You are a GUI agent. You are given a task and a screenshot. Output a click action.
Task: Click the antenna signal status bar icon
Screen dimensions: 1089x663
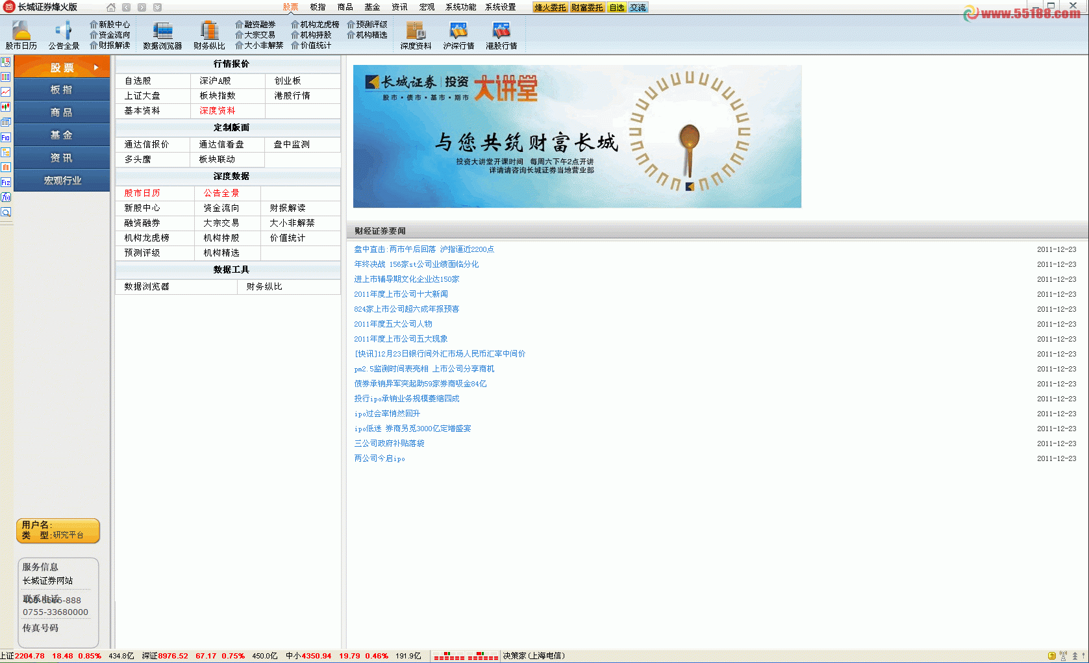click(1063, 656)
